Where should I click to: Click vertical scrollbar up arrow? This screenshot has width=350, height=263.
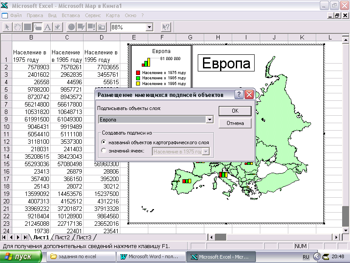(x=346, y=40)
